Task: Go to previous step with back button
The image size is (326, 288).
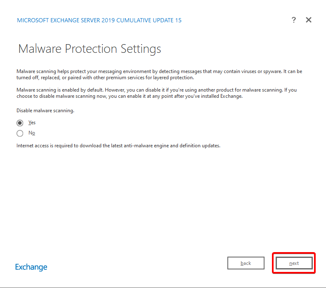Action: [x=246, y=263]
